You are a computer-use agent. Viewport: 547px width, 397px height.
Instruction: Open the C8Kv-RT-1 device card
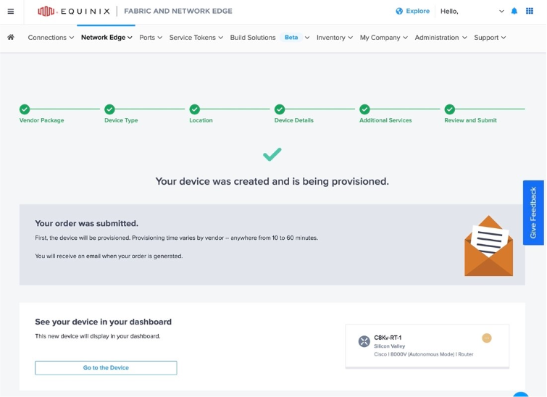tap(427, 346)
